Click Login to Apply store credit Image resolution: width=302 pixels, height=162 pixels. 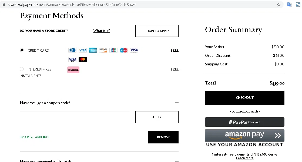157,31
